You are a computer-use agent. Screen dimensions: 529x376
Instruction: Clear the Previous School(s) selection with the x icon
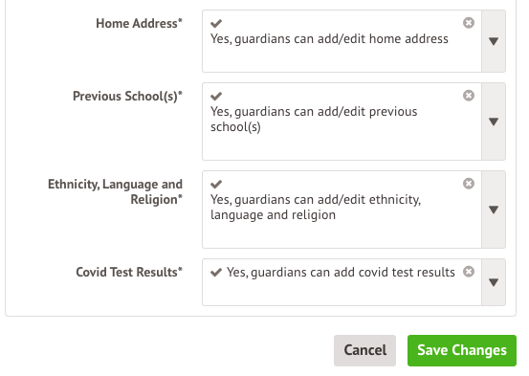(469, 96)
